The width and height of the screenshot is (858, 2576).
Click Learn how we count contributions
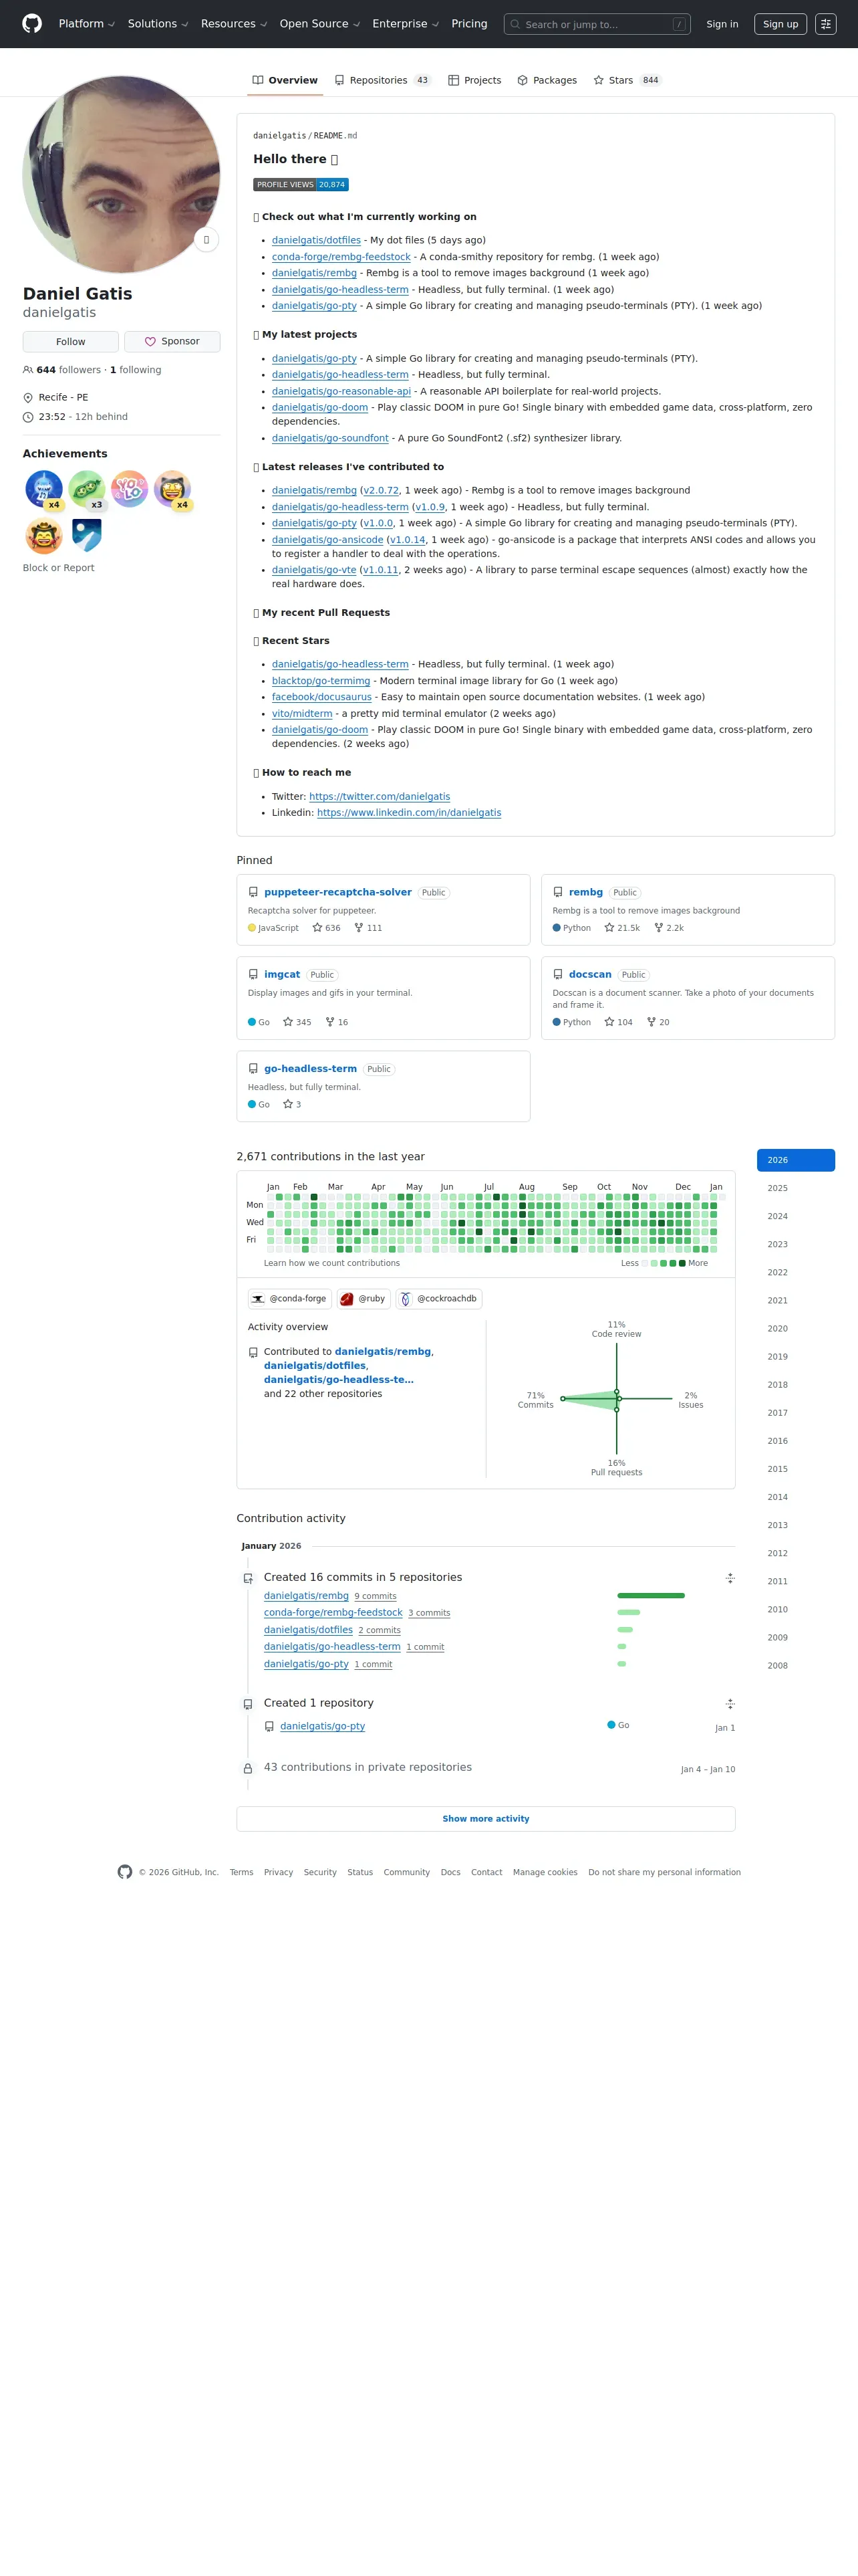(331, 1263)
